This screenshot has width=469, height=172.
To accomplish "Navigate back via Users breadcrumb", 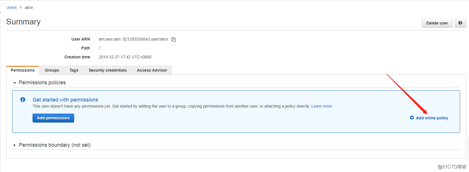I will pyautogui.click(x=11, y=7).
